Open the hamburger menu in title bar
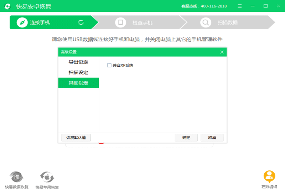The height and width of the screenshot is (190, 285). click(x=239, y=6)
